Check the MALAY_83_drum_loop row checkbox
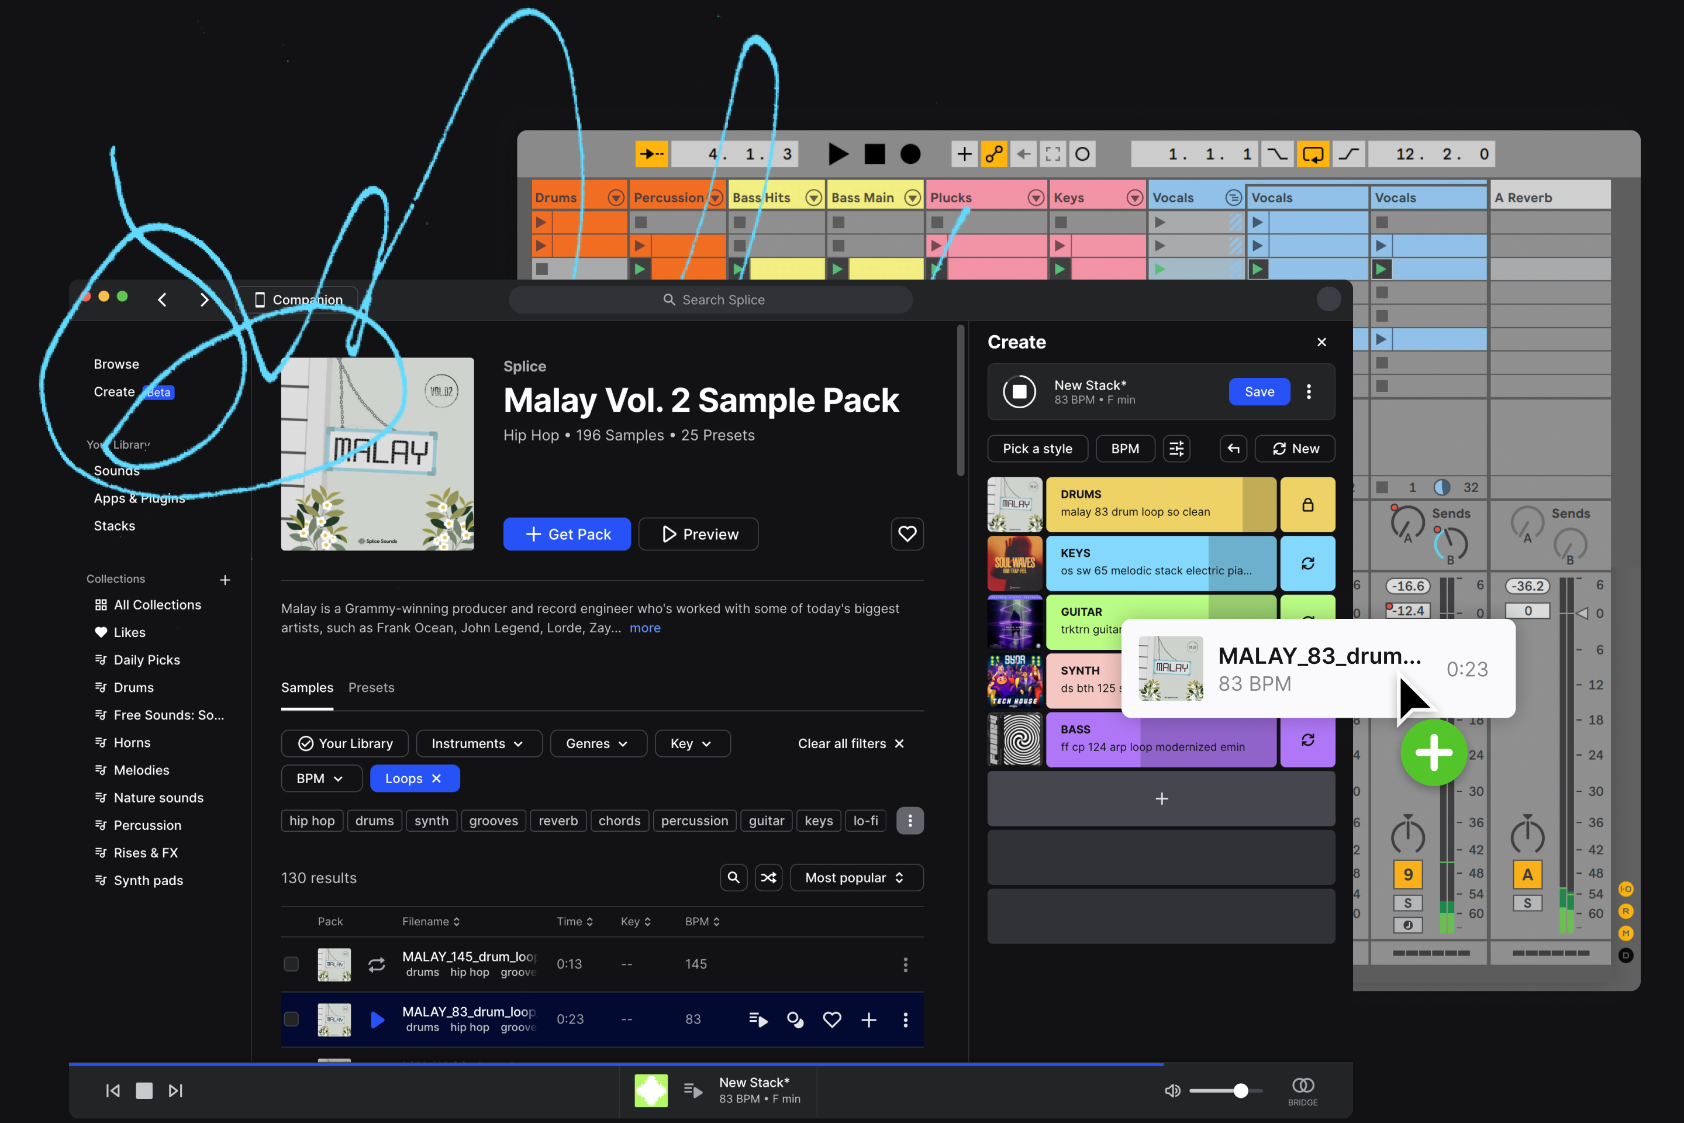Screen dimensions: 1684x1123 pyautogui.click(x=291, y=1019)
